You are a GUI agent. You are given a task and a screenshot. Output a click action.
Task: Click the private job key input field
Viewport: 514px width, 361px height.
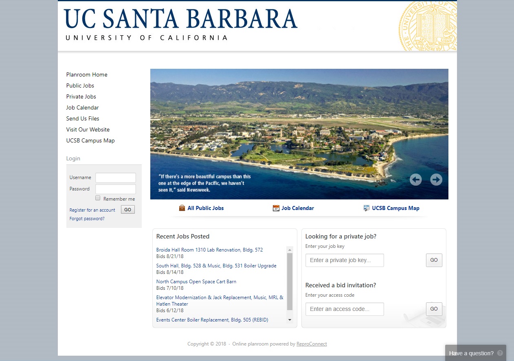(345, 260)
